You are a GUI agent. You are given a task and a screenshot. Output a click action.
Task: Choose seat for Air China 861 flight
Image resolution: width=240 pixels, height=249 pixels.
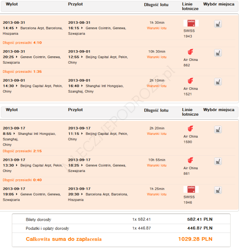(x=218, y=161)
